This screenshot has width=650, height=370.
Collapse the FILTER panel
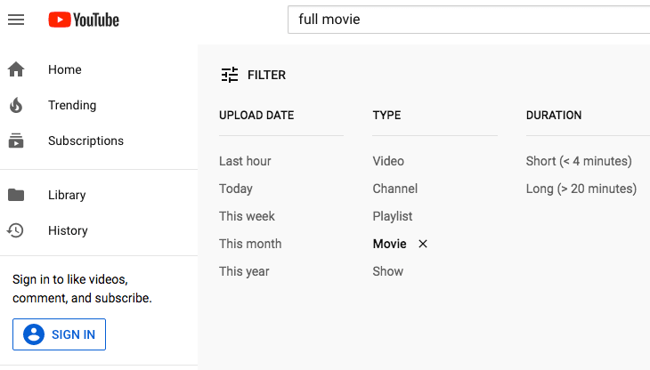click(266, 75)
